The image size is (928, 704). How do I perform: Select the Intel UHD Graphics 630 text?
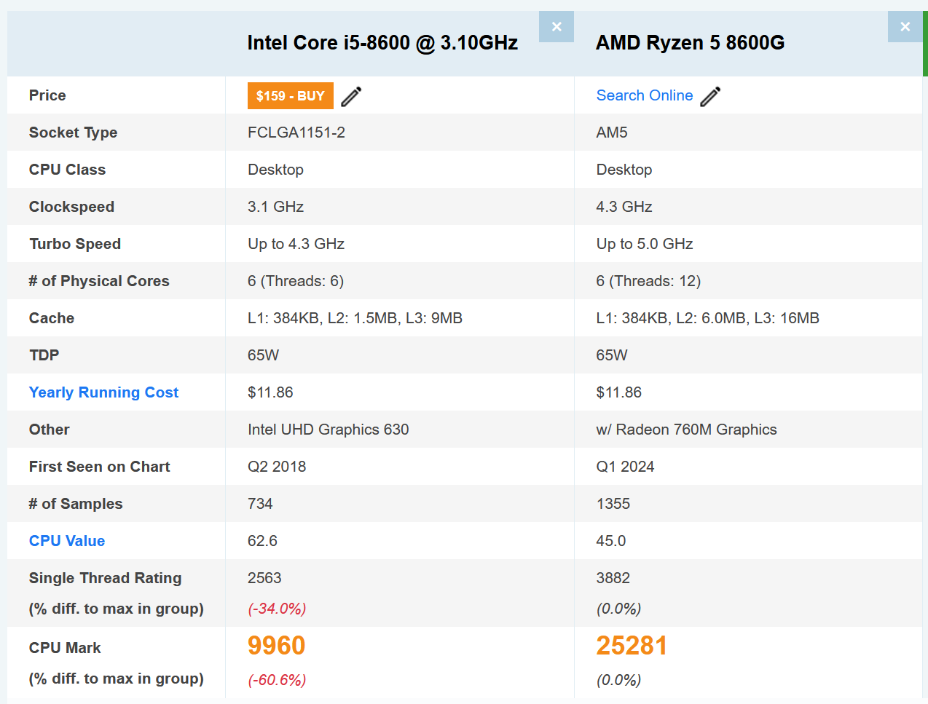click(328, 430)
